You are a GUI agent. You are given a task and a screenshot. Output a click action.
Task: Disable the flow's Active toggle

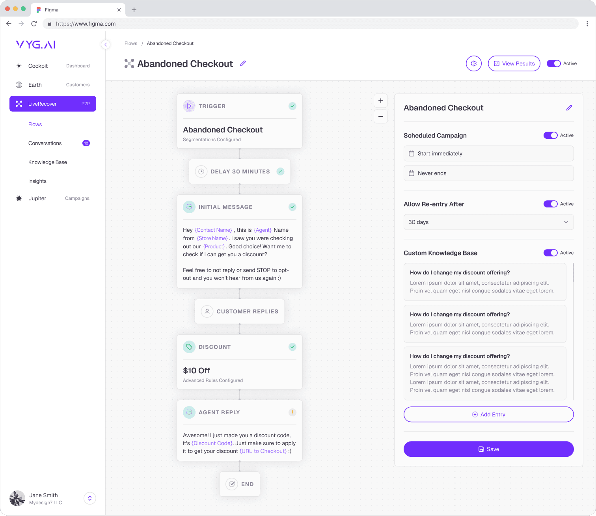pyautogui.click(x=554, y=63)
